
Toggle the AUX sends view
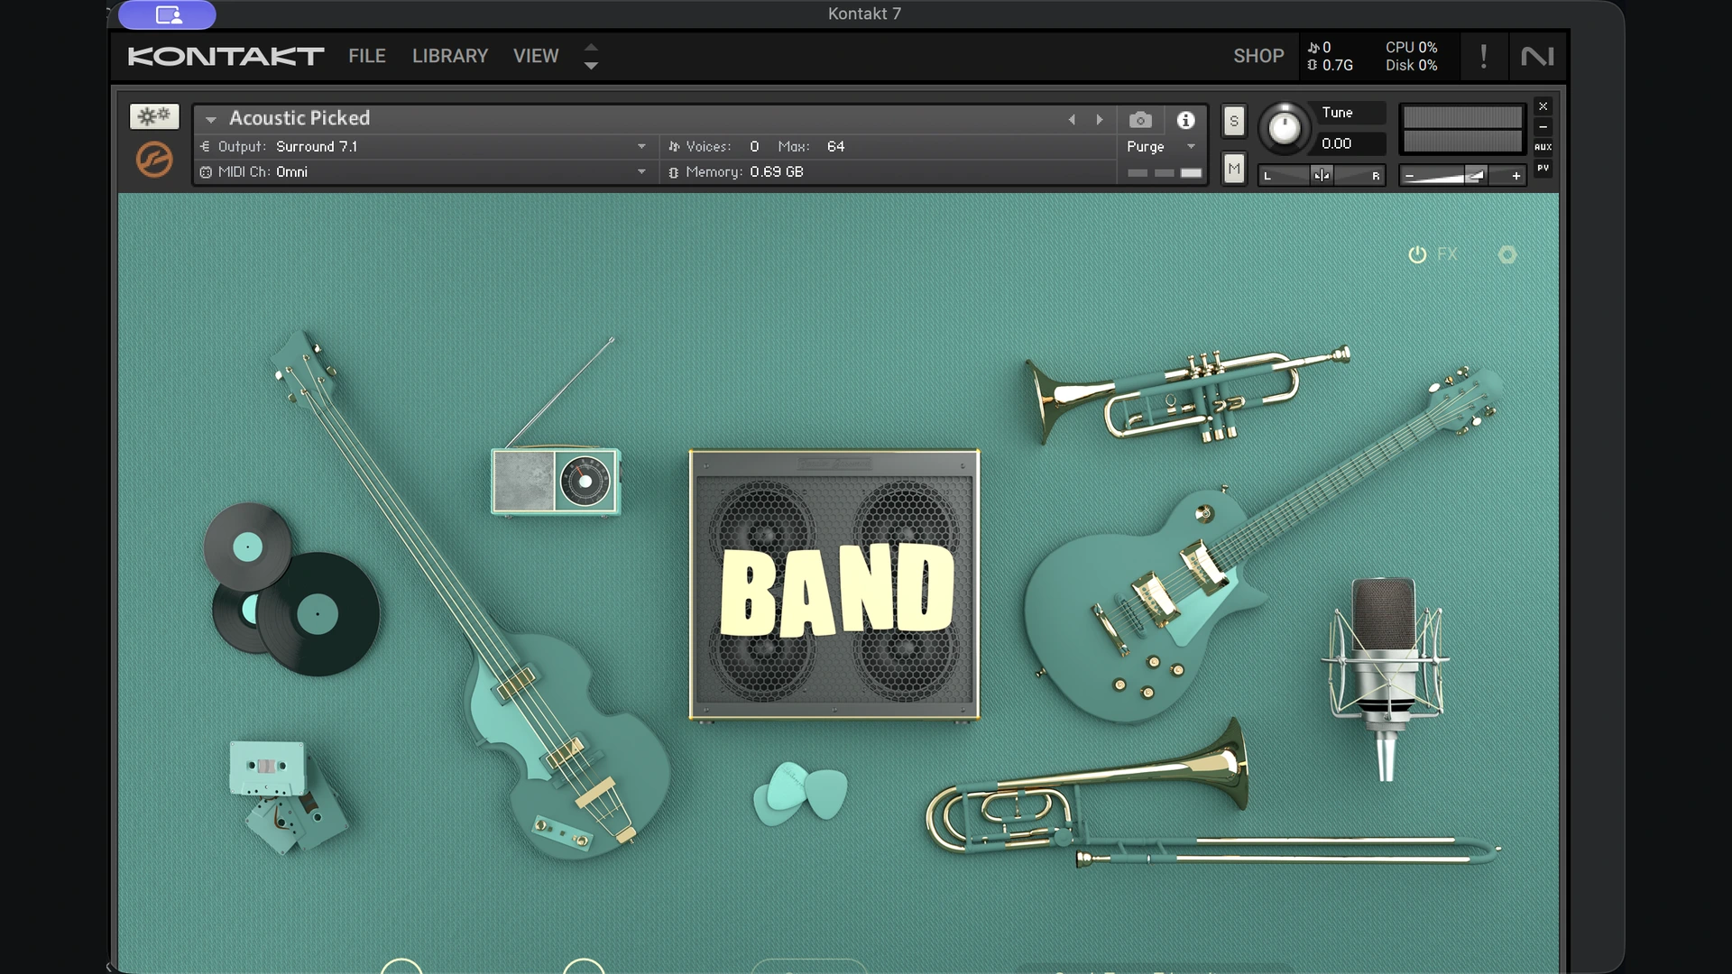tap(1543, 147)
